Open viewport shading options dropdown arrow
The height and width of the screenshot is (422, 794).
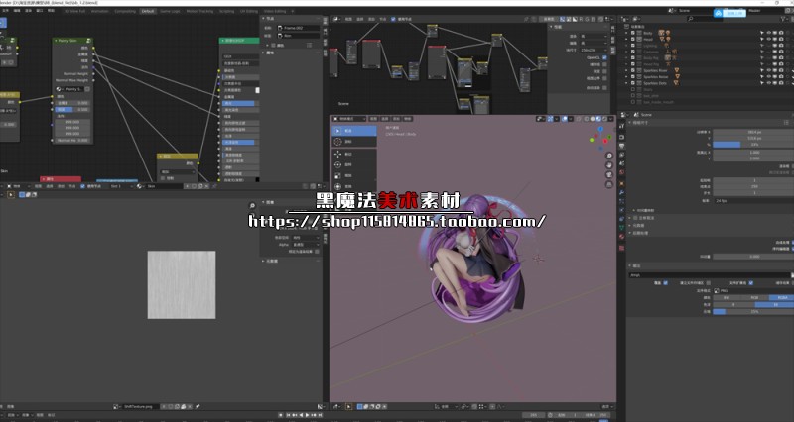[610, 119]
